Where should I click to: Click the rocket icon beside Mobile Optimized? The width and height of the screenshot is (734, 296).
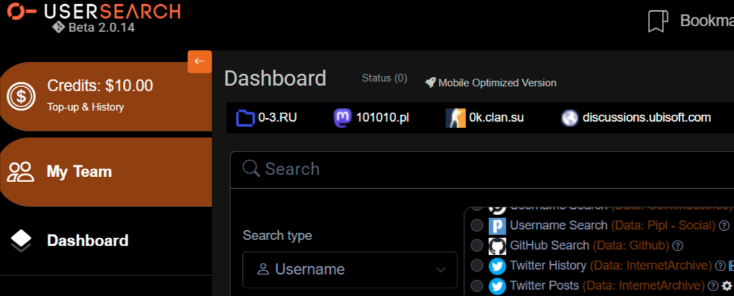(x=430, y=82)
